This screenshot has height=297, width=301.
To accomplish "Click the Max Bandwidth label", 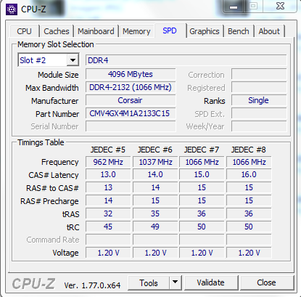I will tap(52, 88).
